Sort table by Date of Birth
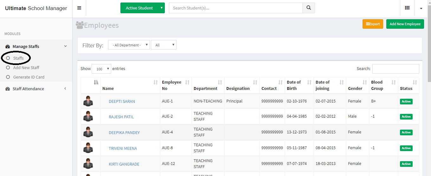 click(299, 85)
